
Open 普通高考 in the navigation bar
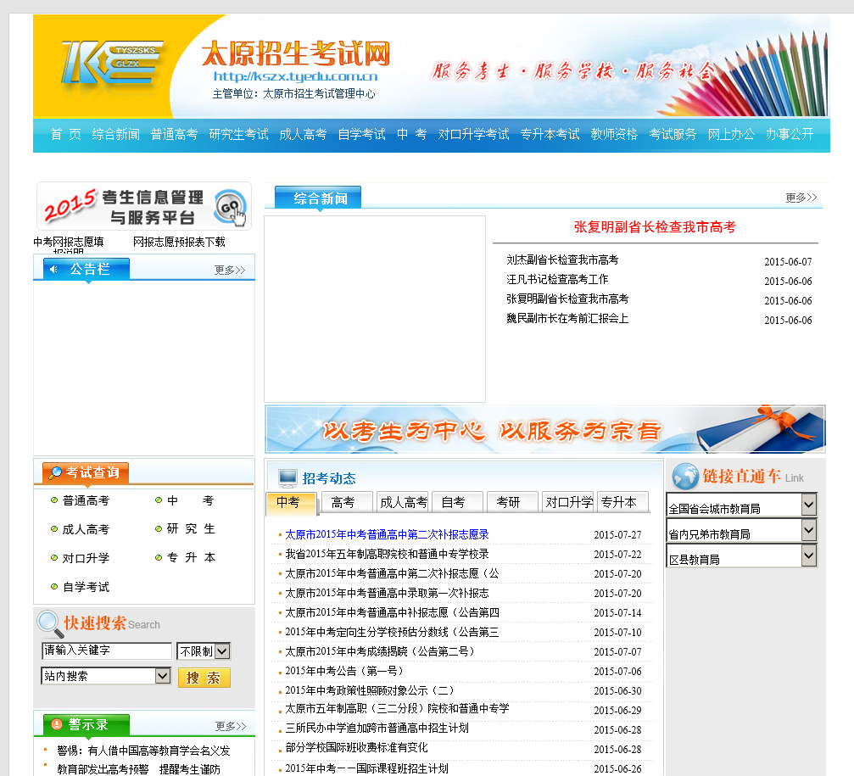pyautogui.click(x=175, y=135)
